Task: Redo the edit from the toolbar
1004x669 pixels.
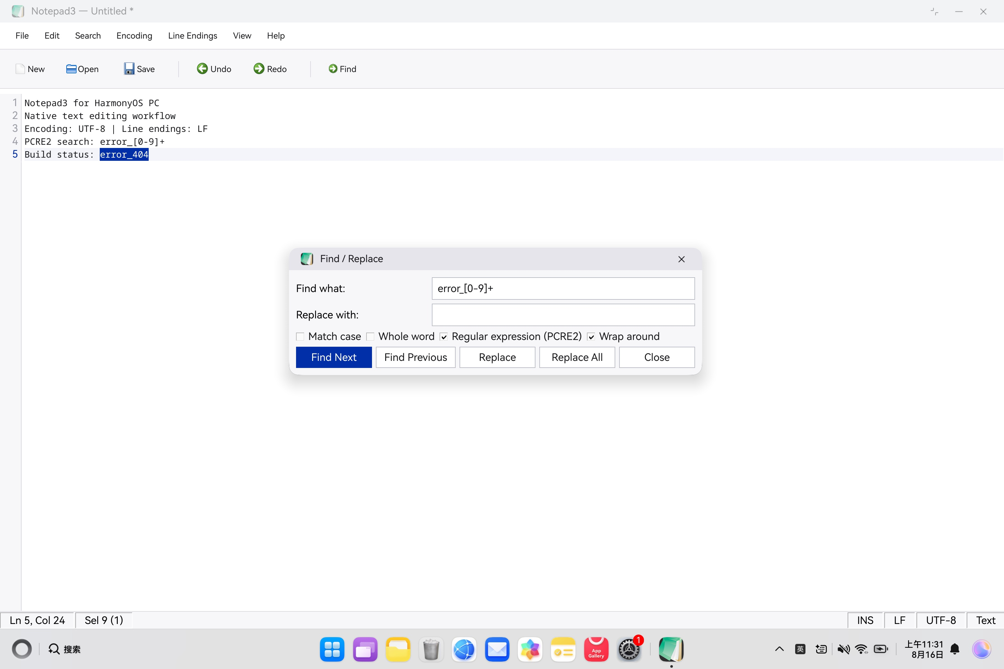Action: point(259,69)
